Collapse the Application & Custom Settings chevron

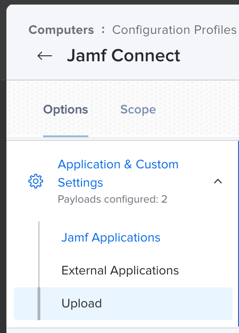point(218,181)
